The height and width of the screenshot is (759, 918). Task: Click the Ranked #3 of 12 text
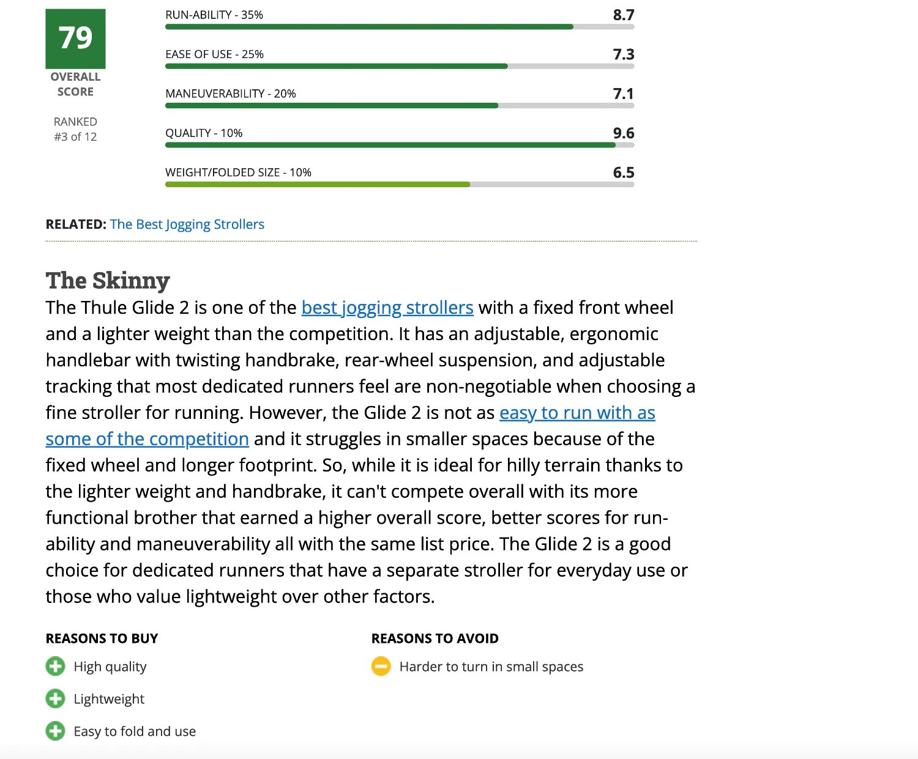[x=75, y=130]
